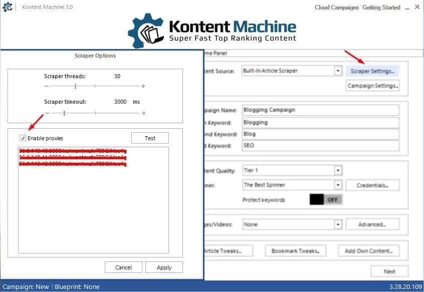
Task: Click the Add Own Content button
Action: click(x=368, y=251)
